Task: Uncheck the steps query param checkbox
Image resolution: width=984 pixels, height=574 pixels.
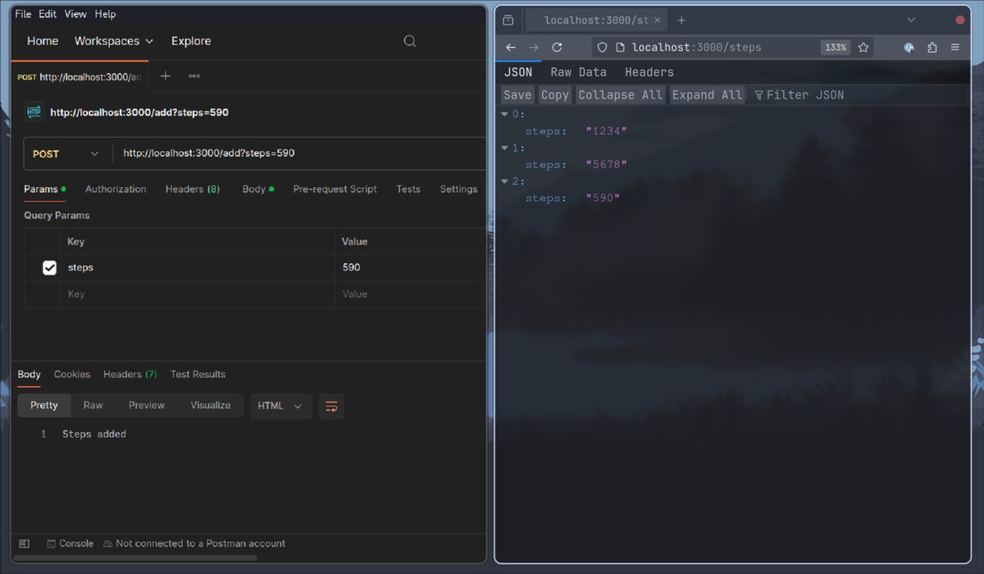Action: [x=49, y=267]
